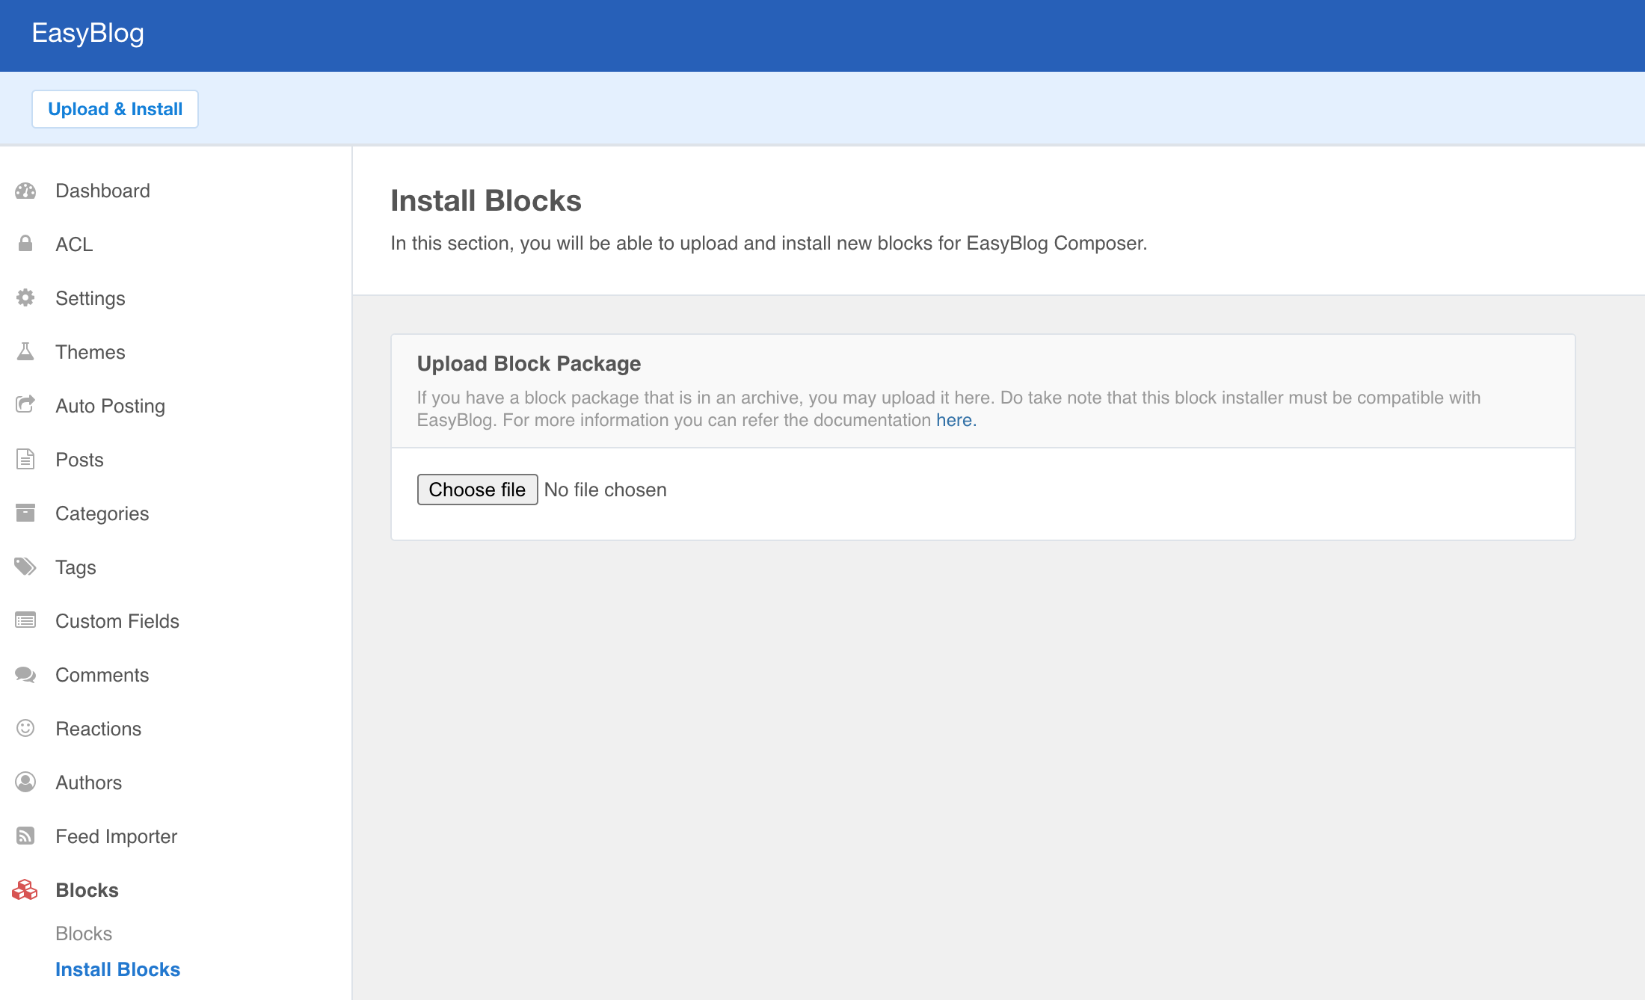This screenshot has height=1000, width=1645.
Task: Click the Custom Fields list icon
Action: click(25, 620)
